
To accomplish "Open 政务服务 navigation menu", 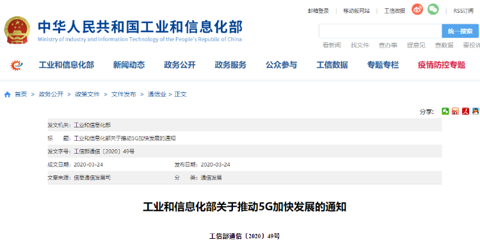I will 230,65.
